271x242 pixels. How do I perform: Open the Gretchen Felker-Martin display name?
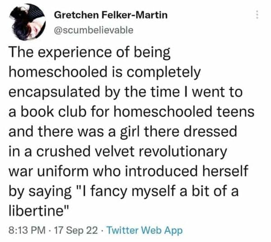point(111,15)
